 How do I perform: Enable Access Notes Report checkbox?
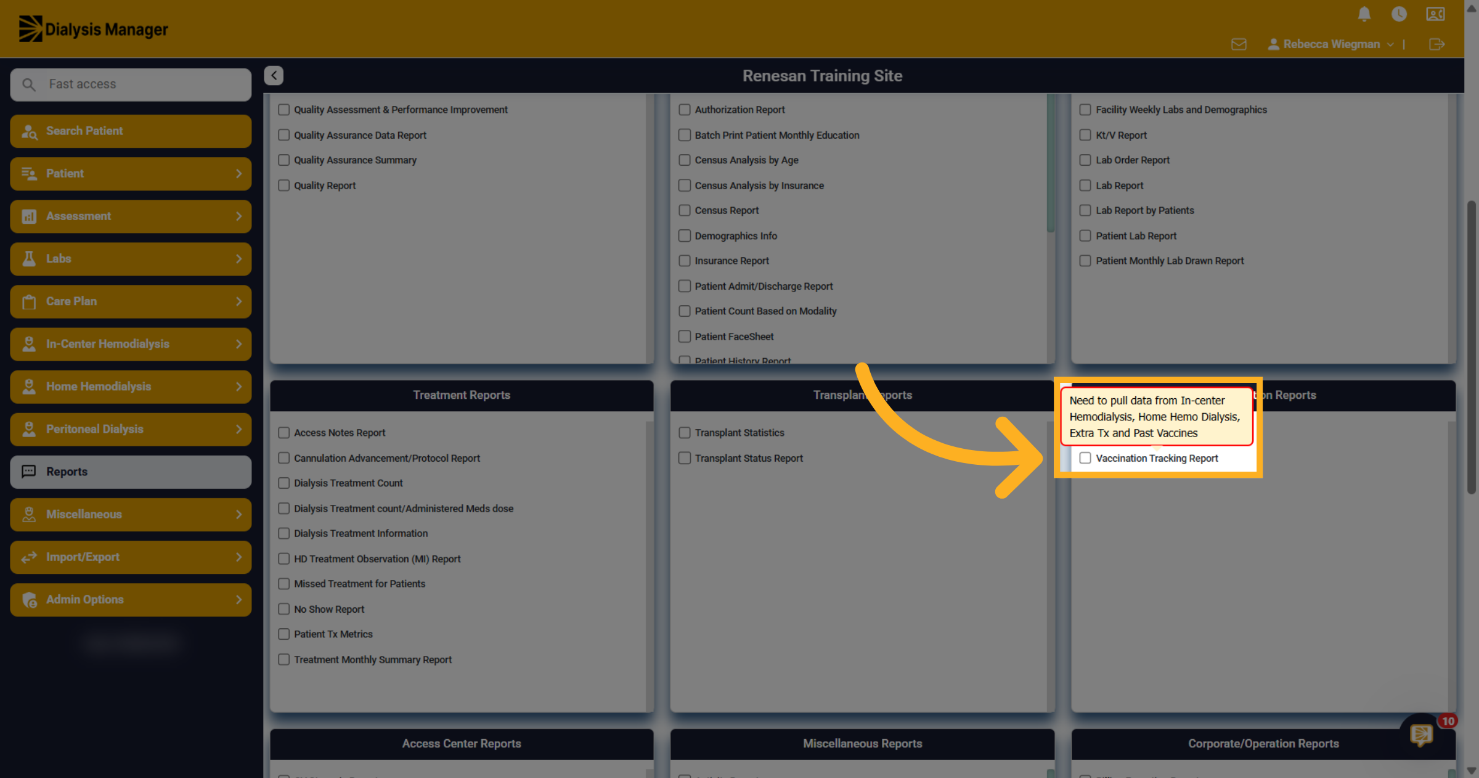[x=283, y=433]
